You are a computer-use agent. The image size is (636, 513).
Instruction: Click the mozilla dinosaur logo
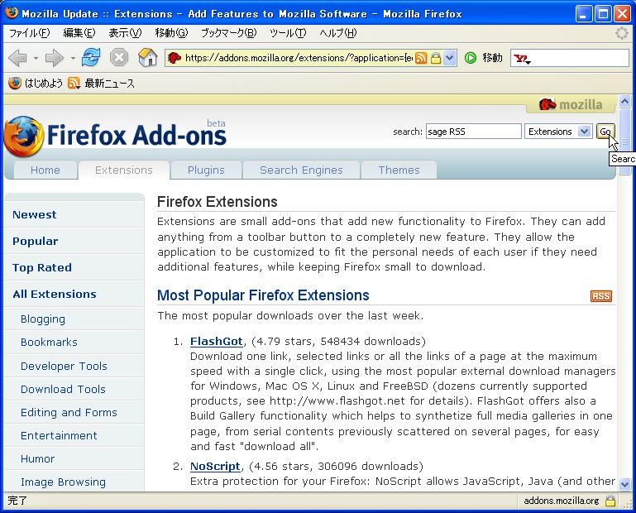(571, 105)
